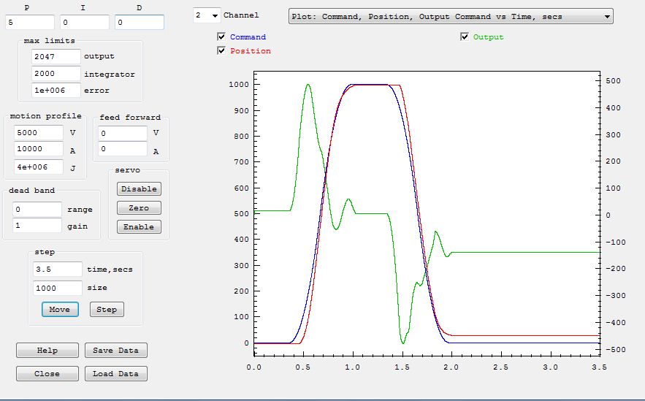Uncheck the Position plot checkbox
The height and width of the screenshot is (401, 645).
coord(221,51)
